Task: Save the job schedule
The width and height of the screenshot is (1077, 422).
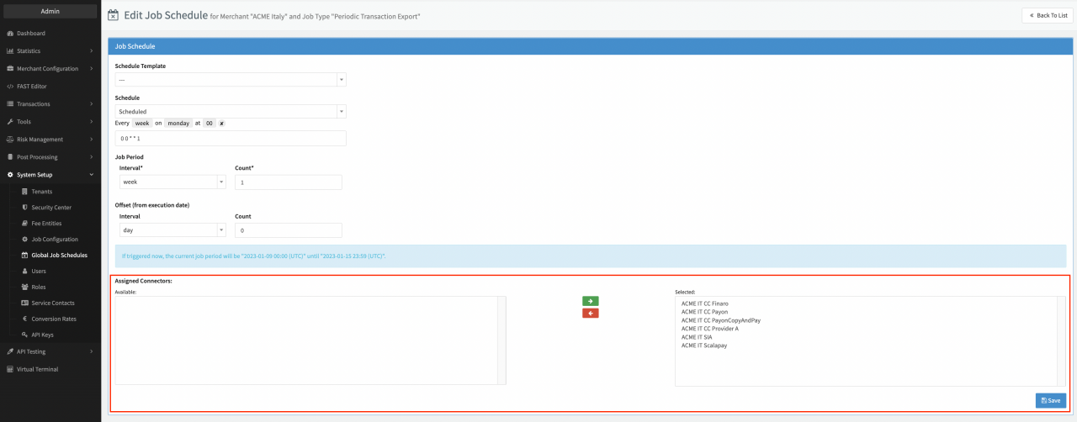Action: (1051, 401)
